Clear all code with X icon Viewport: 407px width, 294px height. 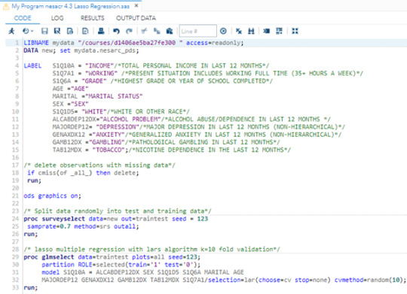[x=238, y=31]
